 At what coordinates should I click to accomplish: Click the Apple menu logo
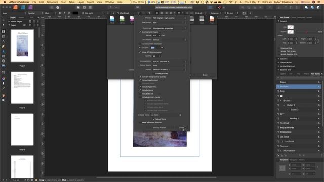click(5, 2)
